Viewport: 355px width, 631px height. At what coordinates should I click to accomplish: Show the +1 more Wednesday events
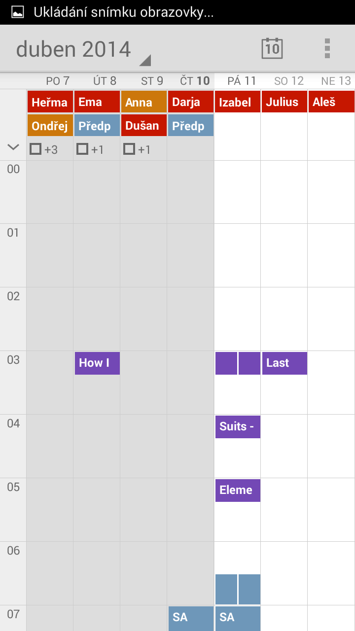[137, 149]
